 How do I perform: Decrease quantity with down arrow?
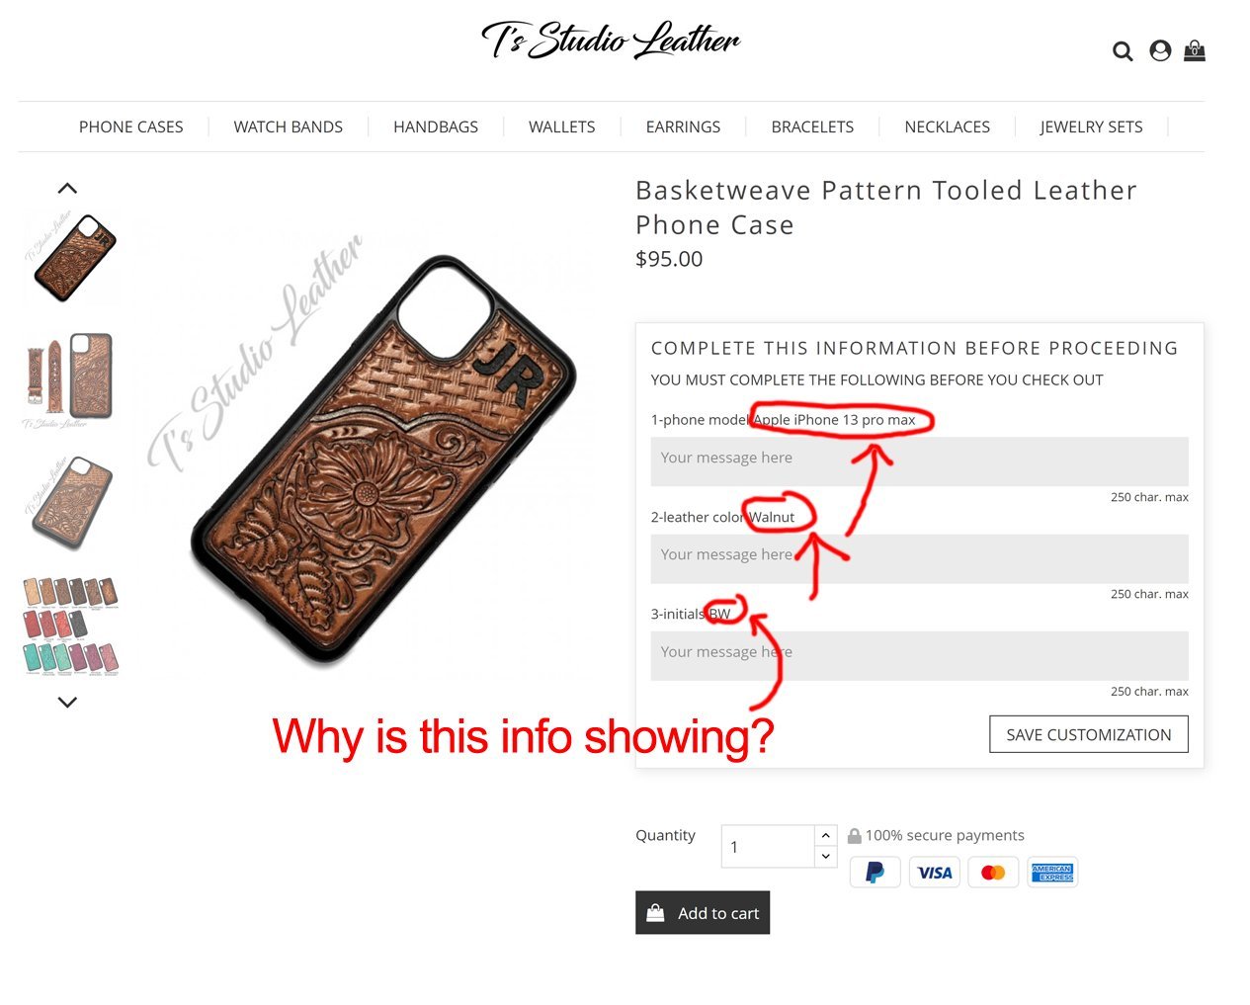coord(826,857)
